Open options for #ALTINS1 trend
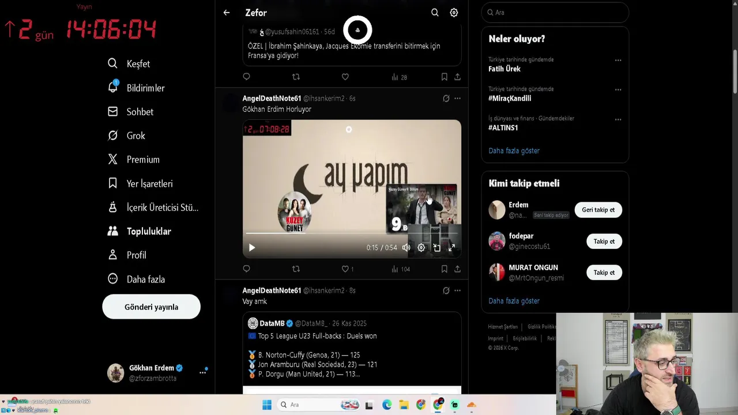The image size is (738, 415). (x=618, y=119)
